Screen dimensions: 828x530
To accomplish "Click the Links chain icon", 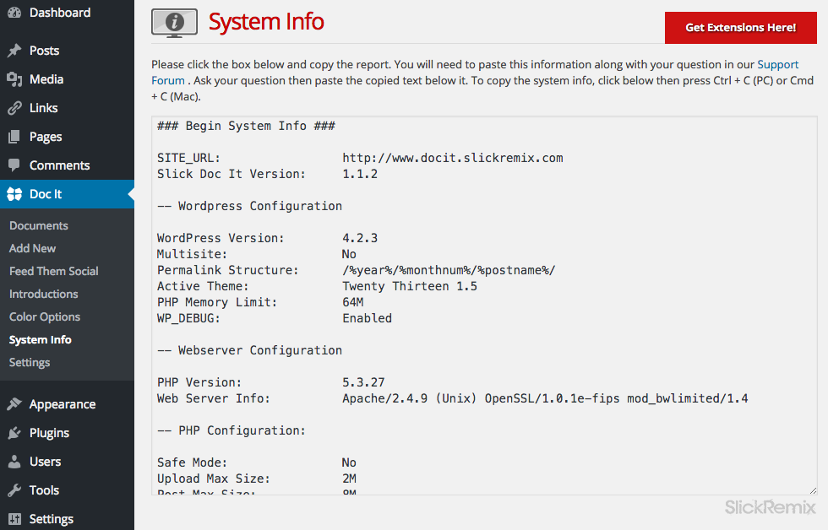I will pos(14,108).
